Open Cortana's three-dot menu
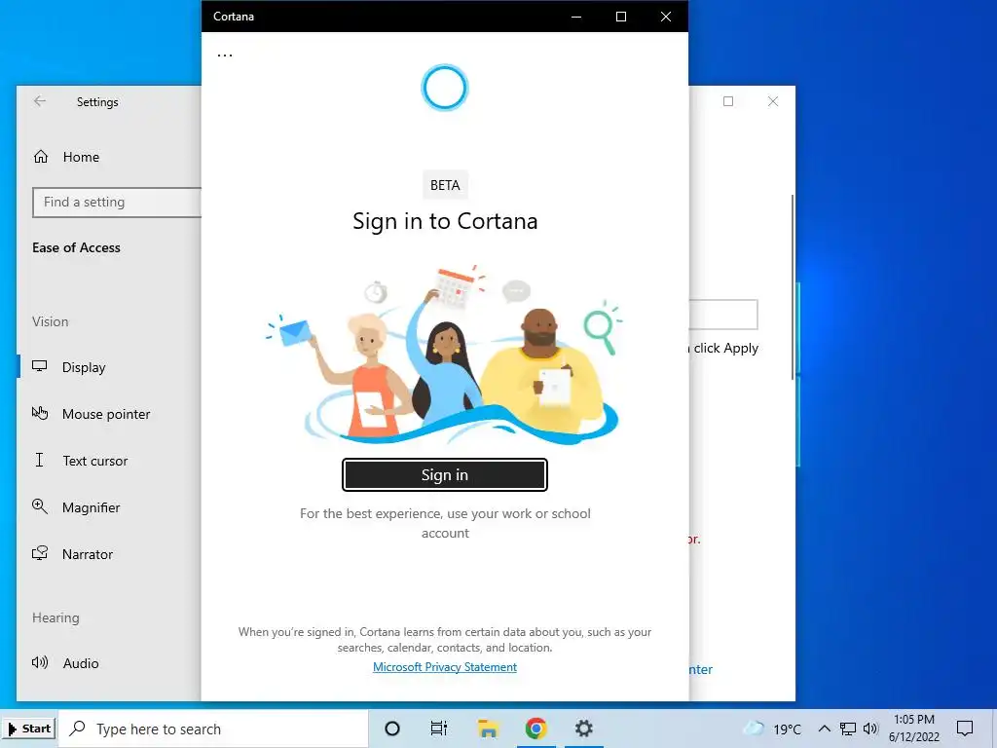 point(225,55)
